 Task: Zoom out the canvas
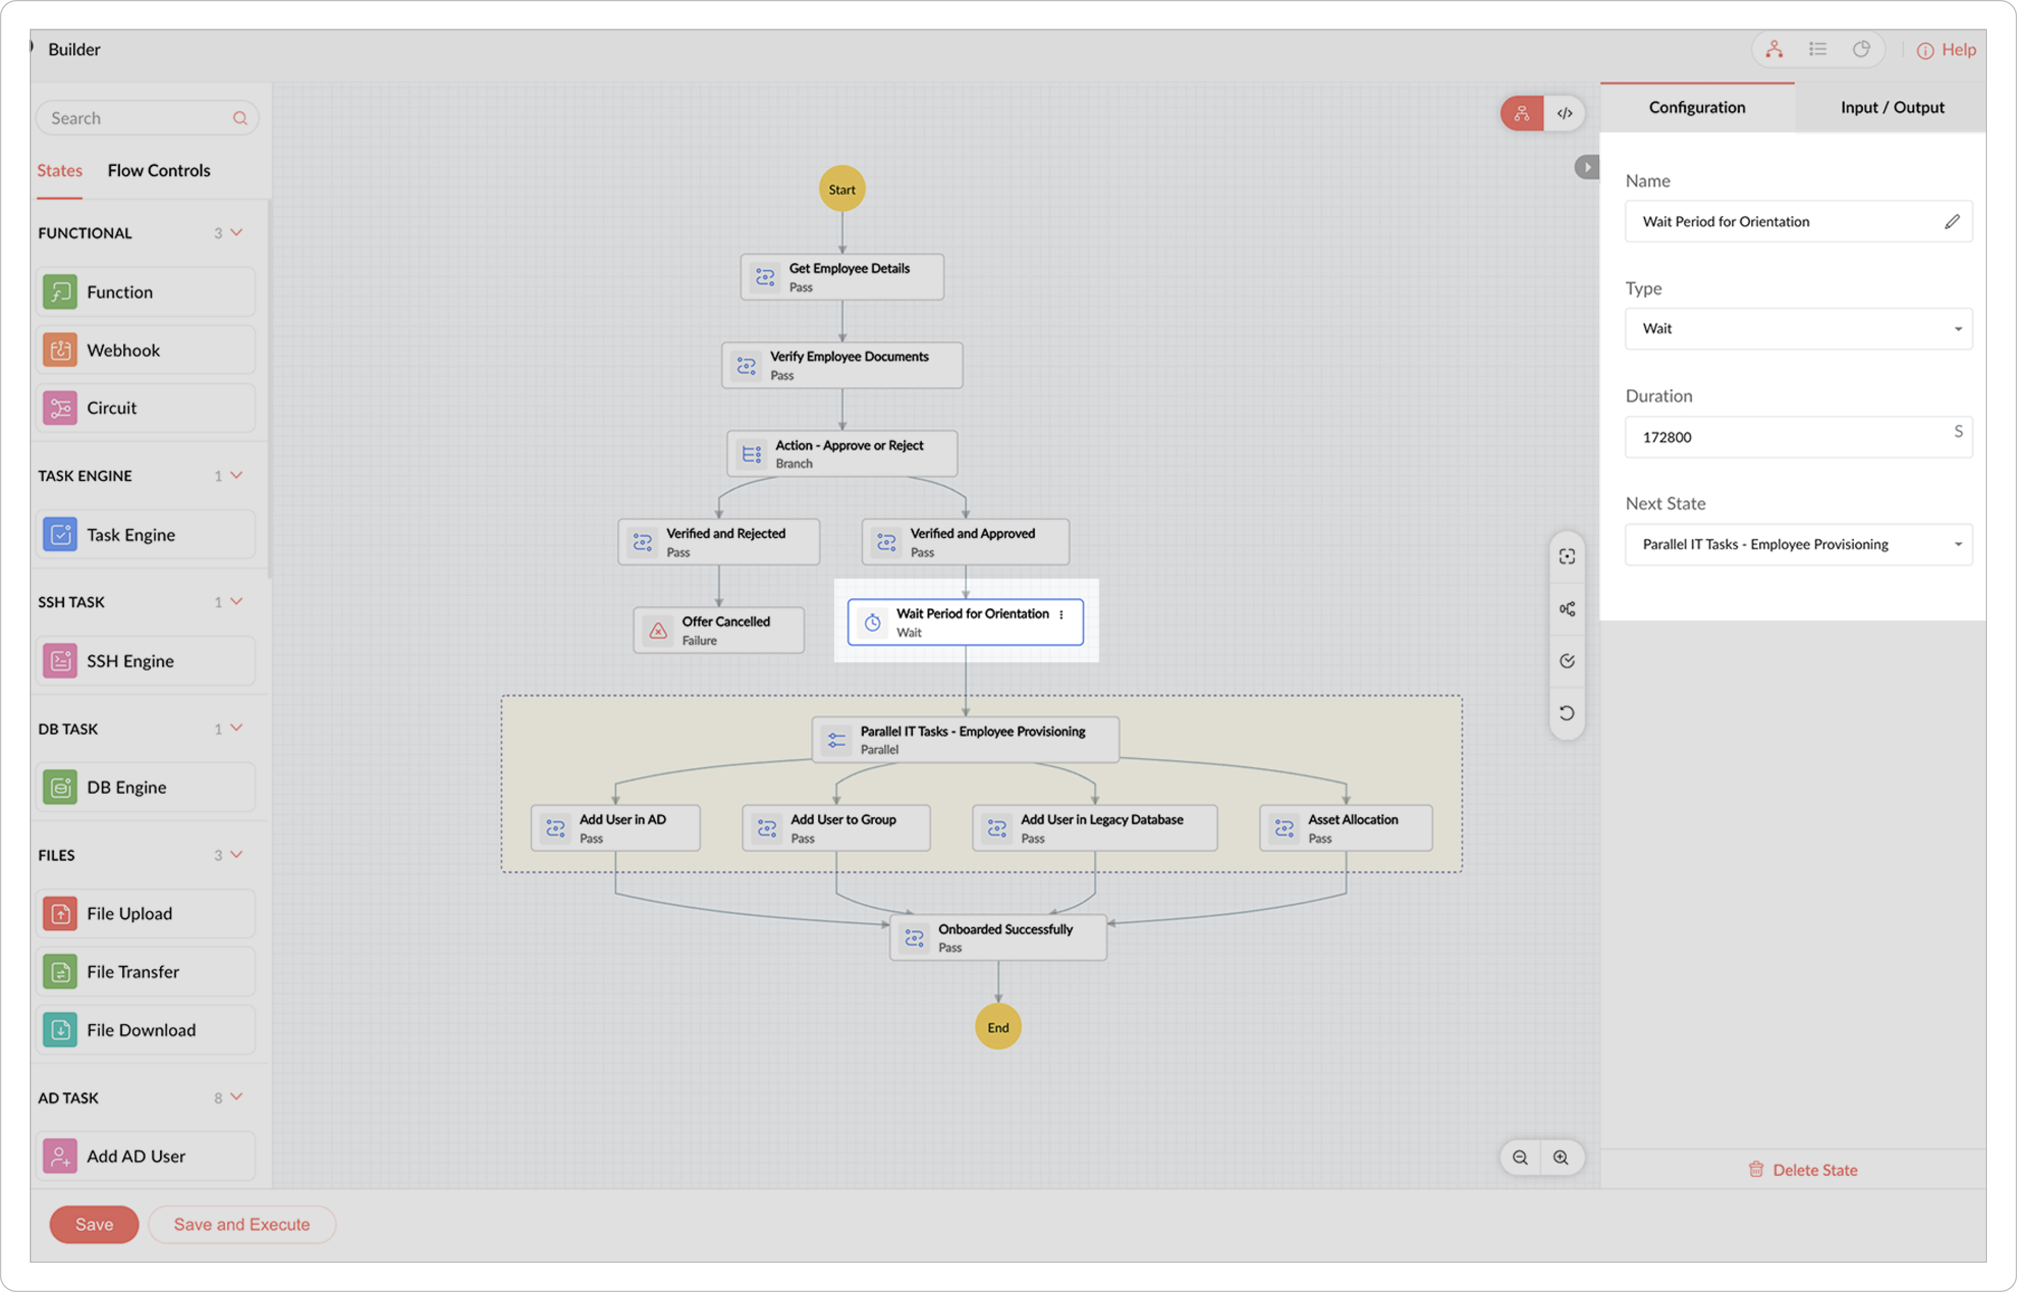click(x=1520, y=1158)
